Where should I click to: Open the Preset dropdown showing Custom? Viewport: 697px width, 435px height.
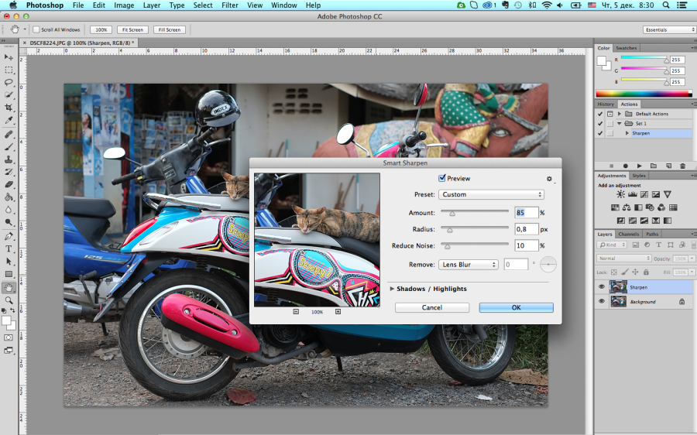pos(491,194)
